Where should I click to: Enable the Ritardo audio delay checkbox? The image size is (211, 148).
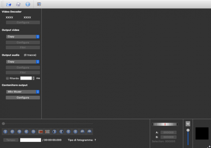[7, 78]
